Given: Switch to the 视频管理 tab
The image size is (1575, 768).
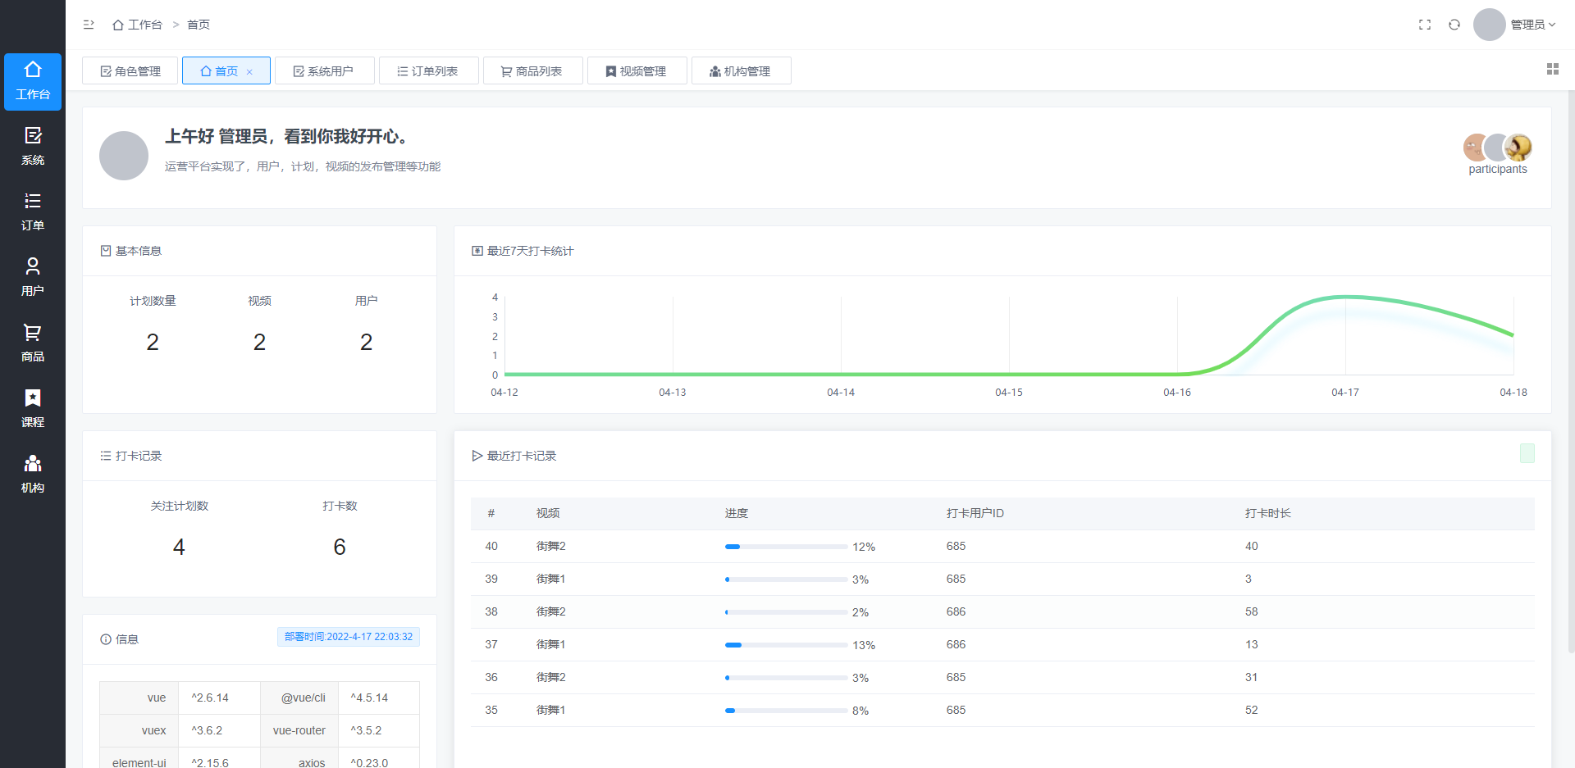Looking at the screenshot, I should pos(637,71).
